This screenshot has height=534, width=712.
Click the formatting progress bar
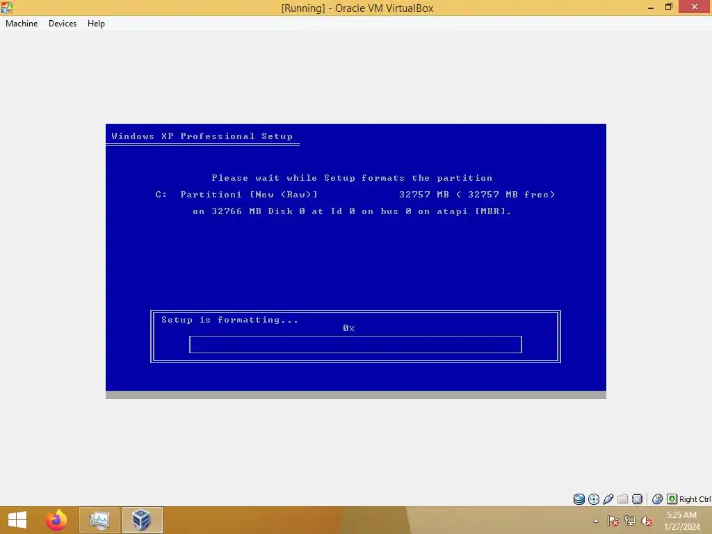[x=355, y=345]
